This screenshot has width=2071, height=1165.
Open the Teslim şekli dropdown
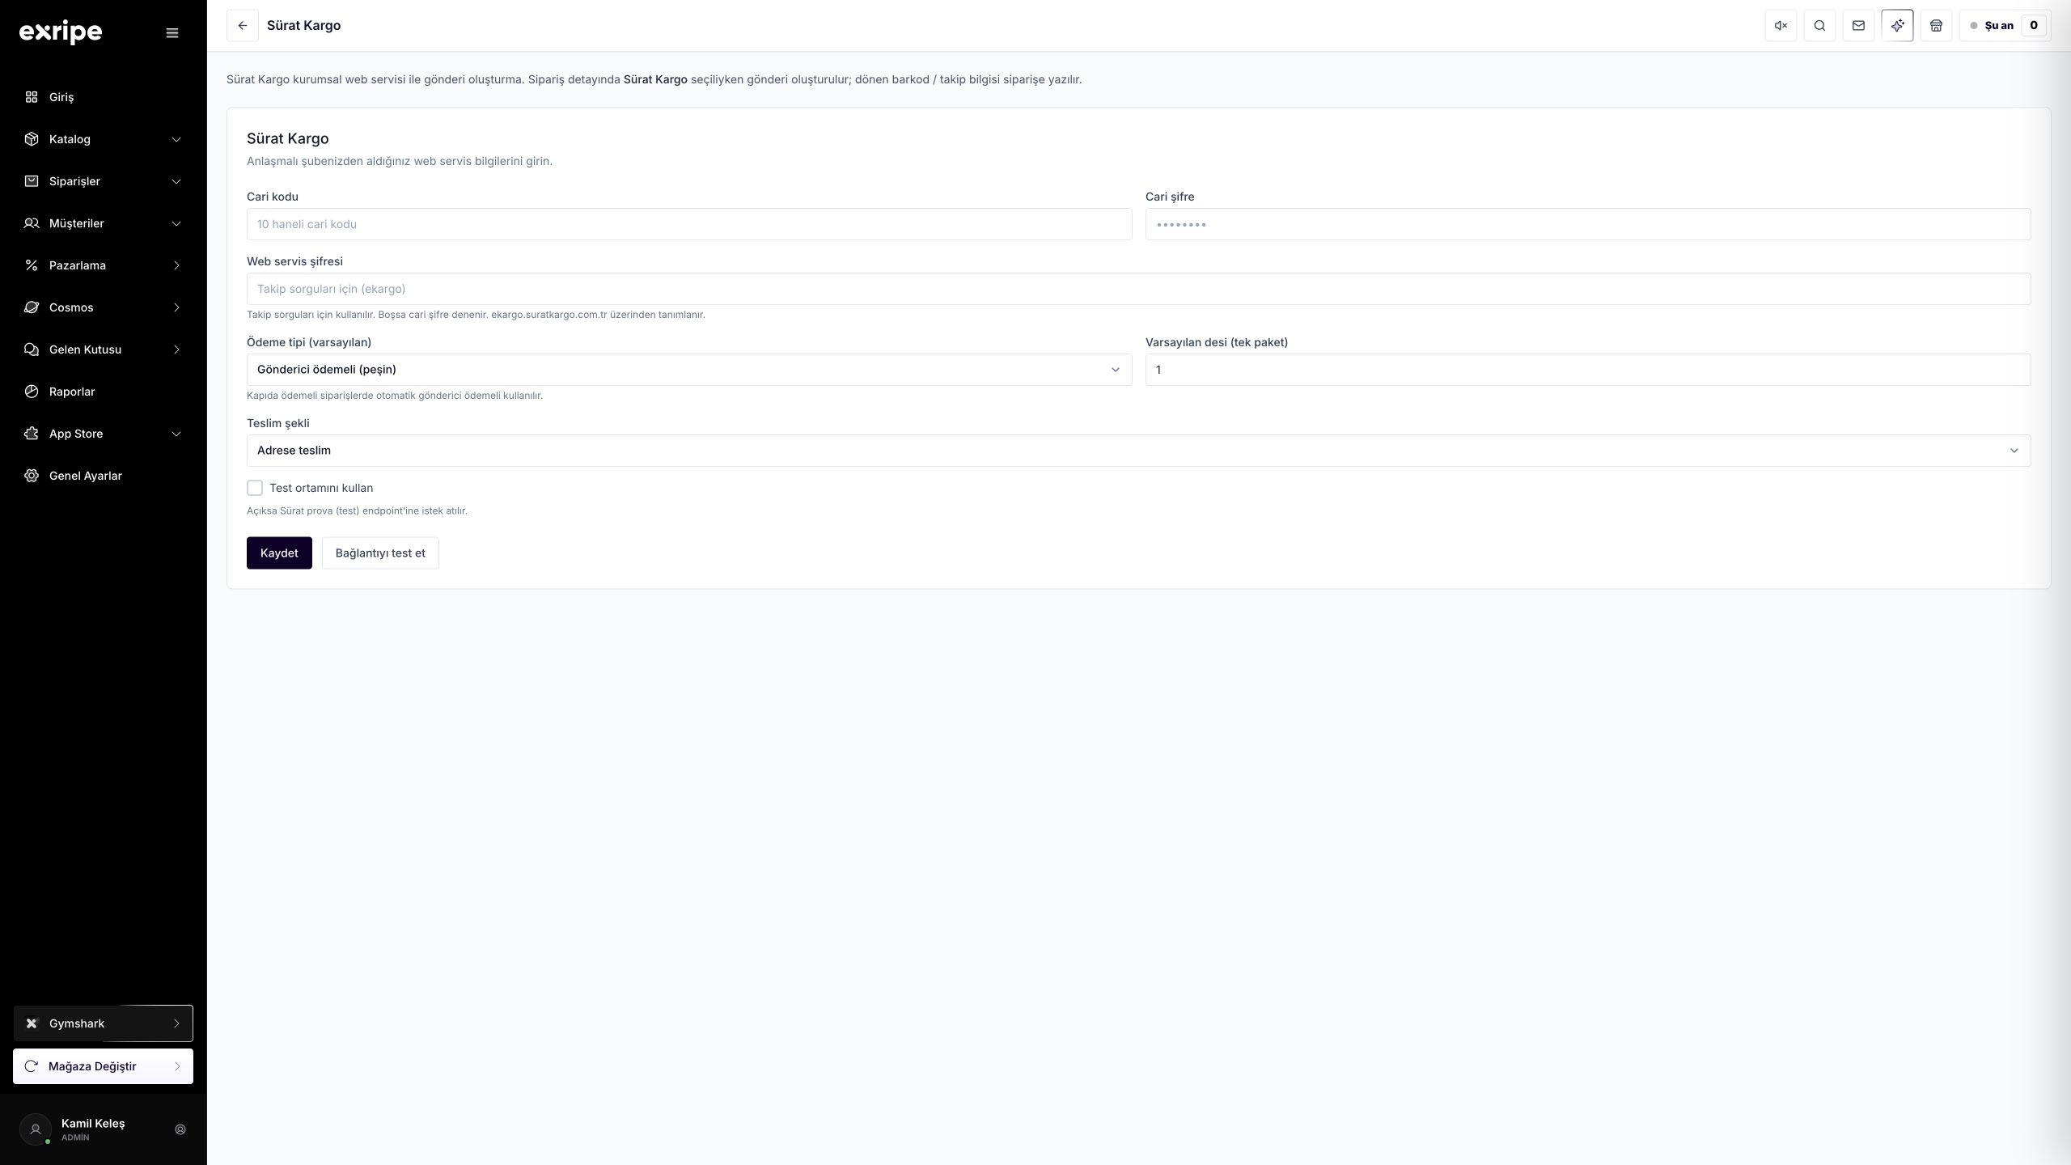1138,451
